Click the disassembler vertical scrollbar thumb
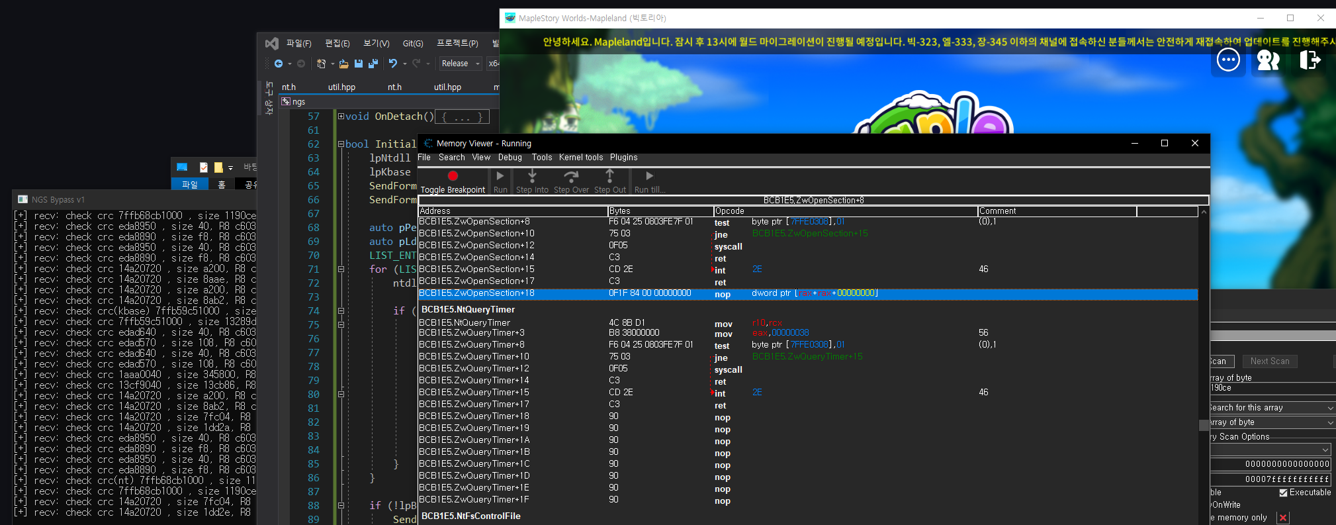The width and height of the screenshot is (1336, 525). (x=1204, y=425)
